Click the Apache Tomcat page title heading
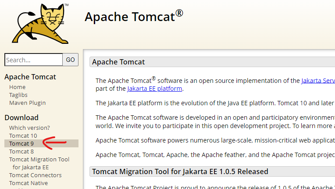This screenshot has width=335, height=189. 134,16
